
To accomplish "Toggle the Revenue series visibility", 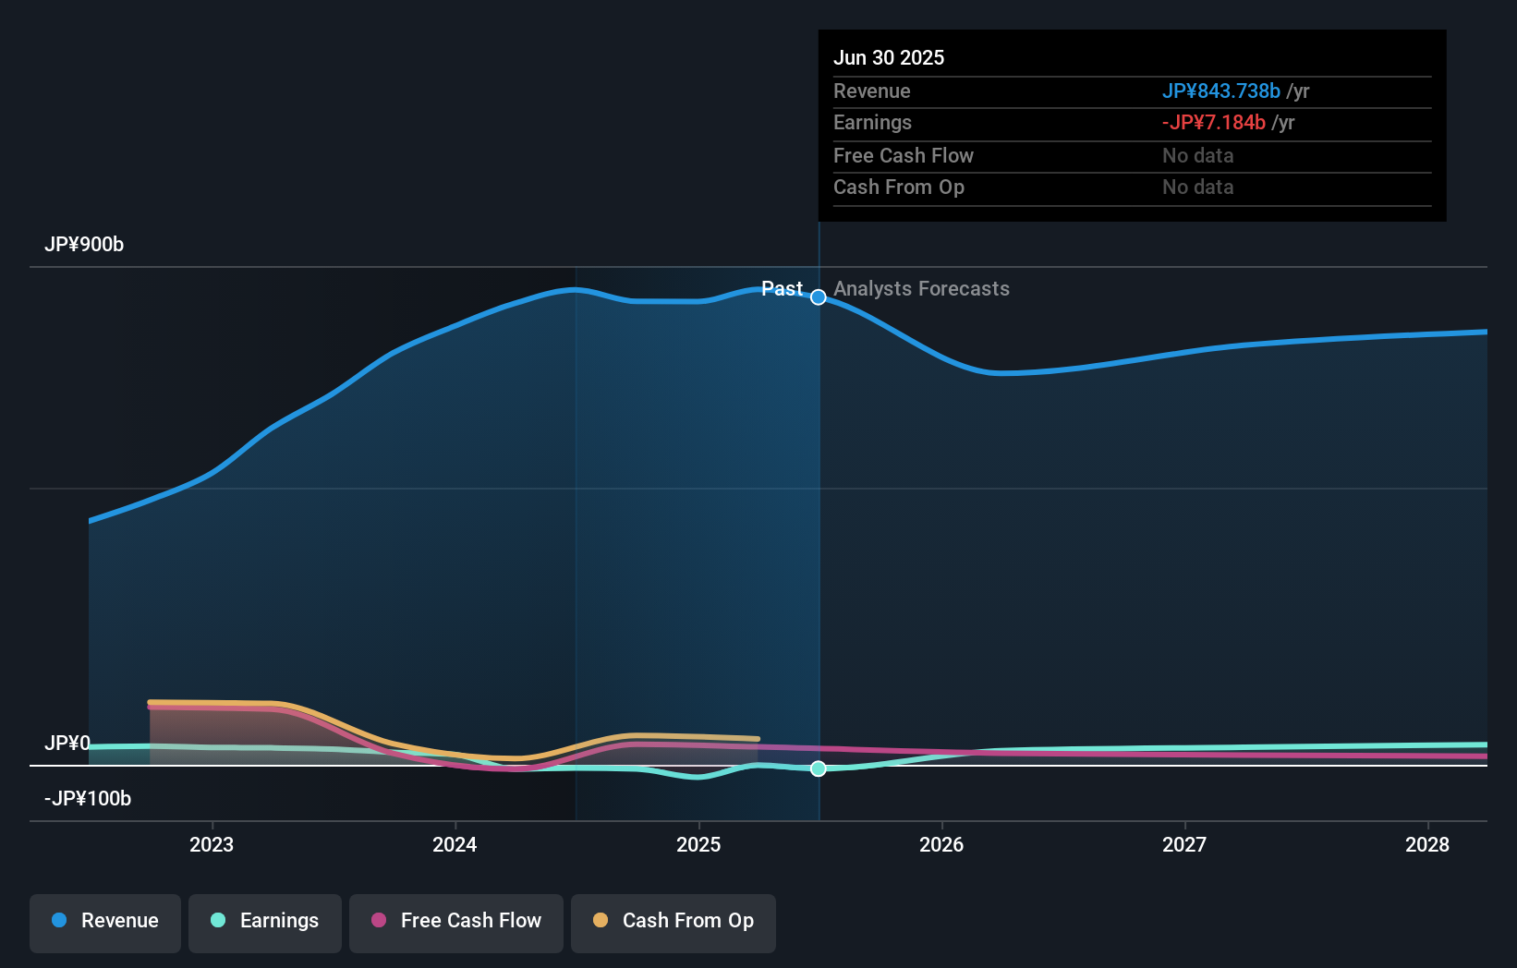I will click(x=104, y=922).
